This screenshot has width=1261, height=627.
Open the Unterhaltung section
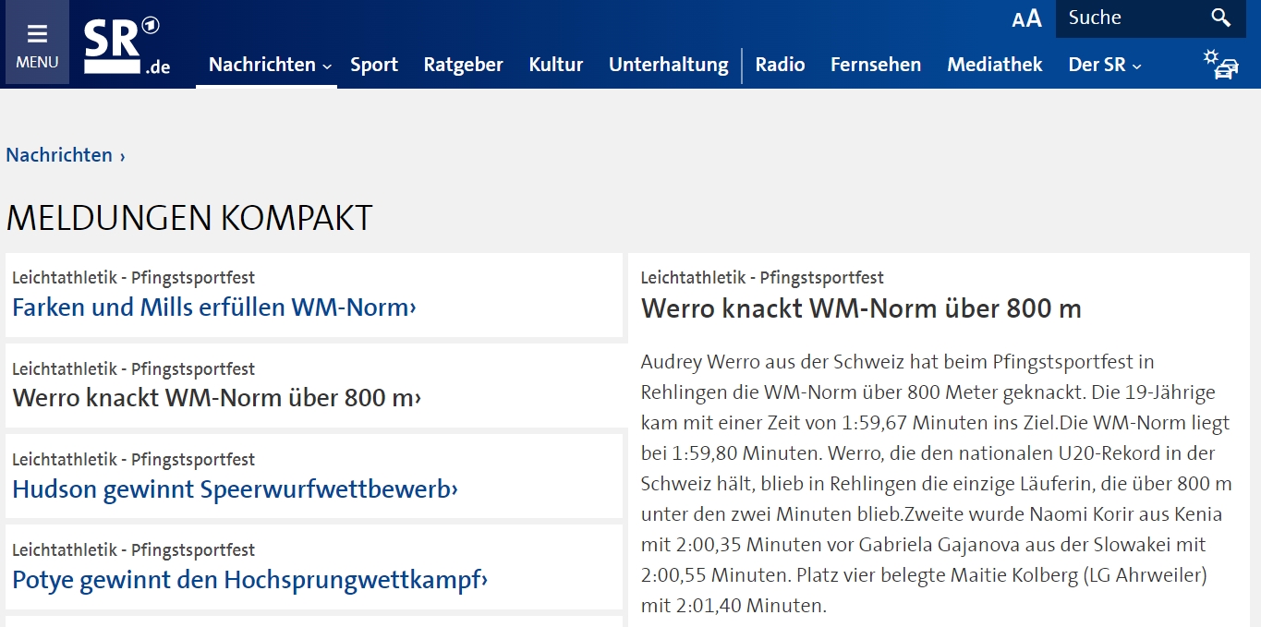tap(668, 65)
